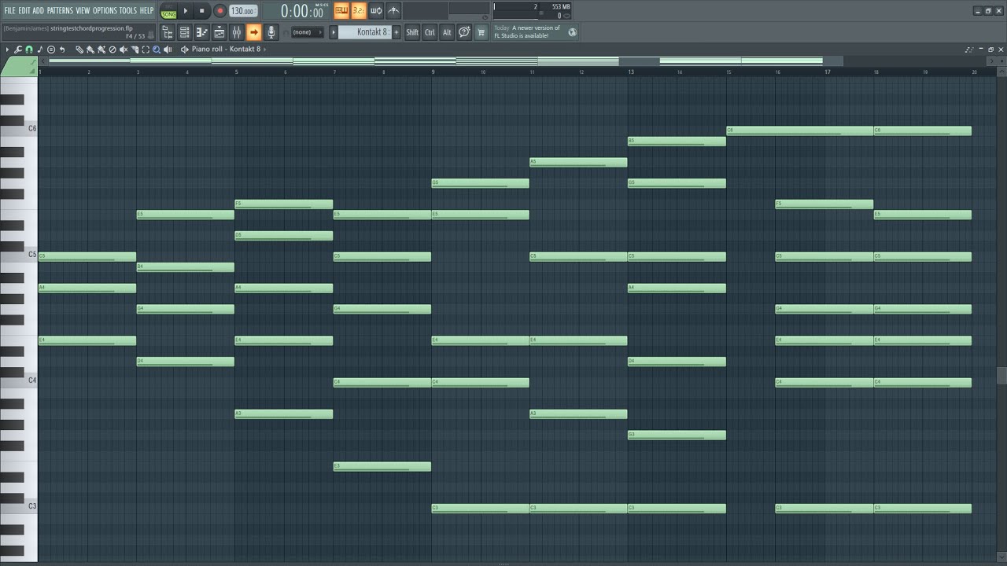
Task: Select the Draw pencil tool
Action: pos(79,50)
